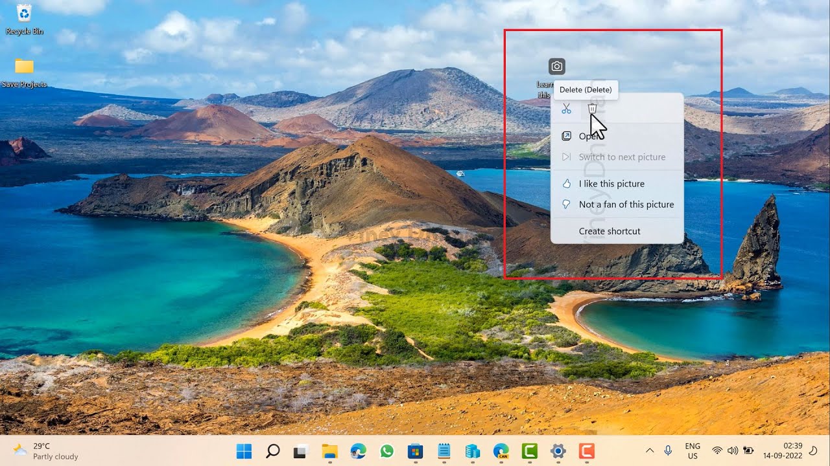Image resolution: width=830 pixels, height=466 pixels.
Task: Choose Open from the context menu
Action: pos(617,136)
